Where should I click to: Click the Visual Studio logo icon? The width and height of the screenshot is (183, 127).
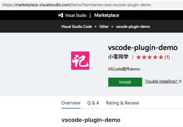point(61,15)
